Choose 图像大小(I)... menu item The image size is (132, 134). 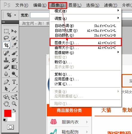pos(86,43)
